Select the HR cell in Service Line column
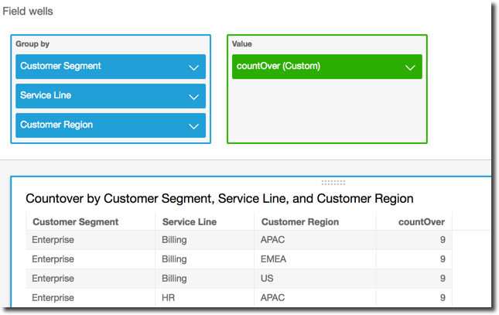The height and width of the screenshot is (315, 499). click(x=169, y=298)
